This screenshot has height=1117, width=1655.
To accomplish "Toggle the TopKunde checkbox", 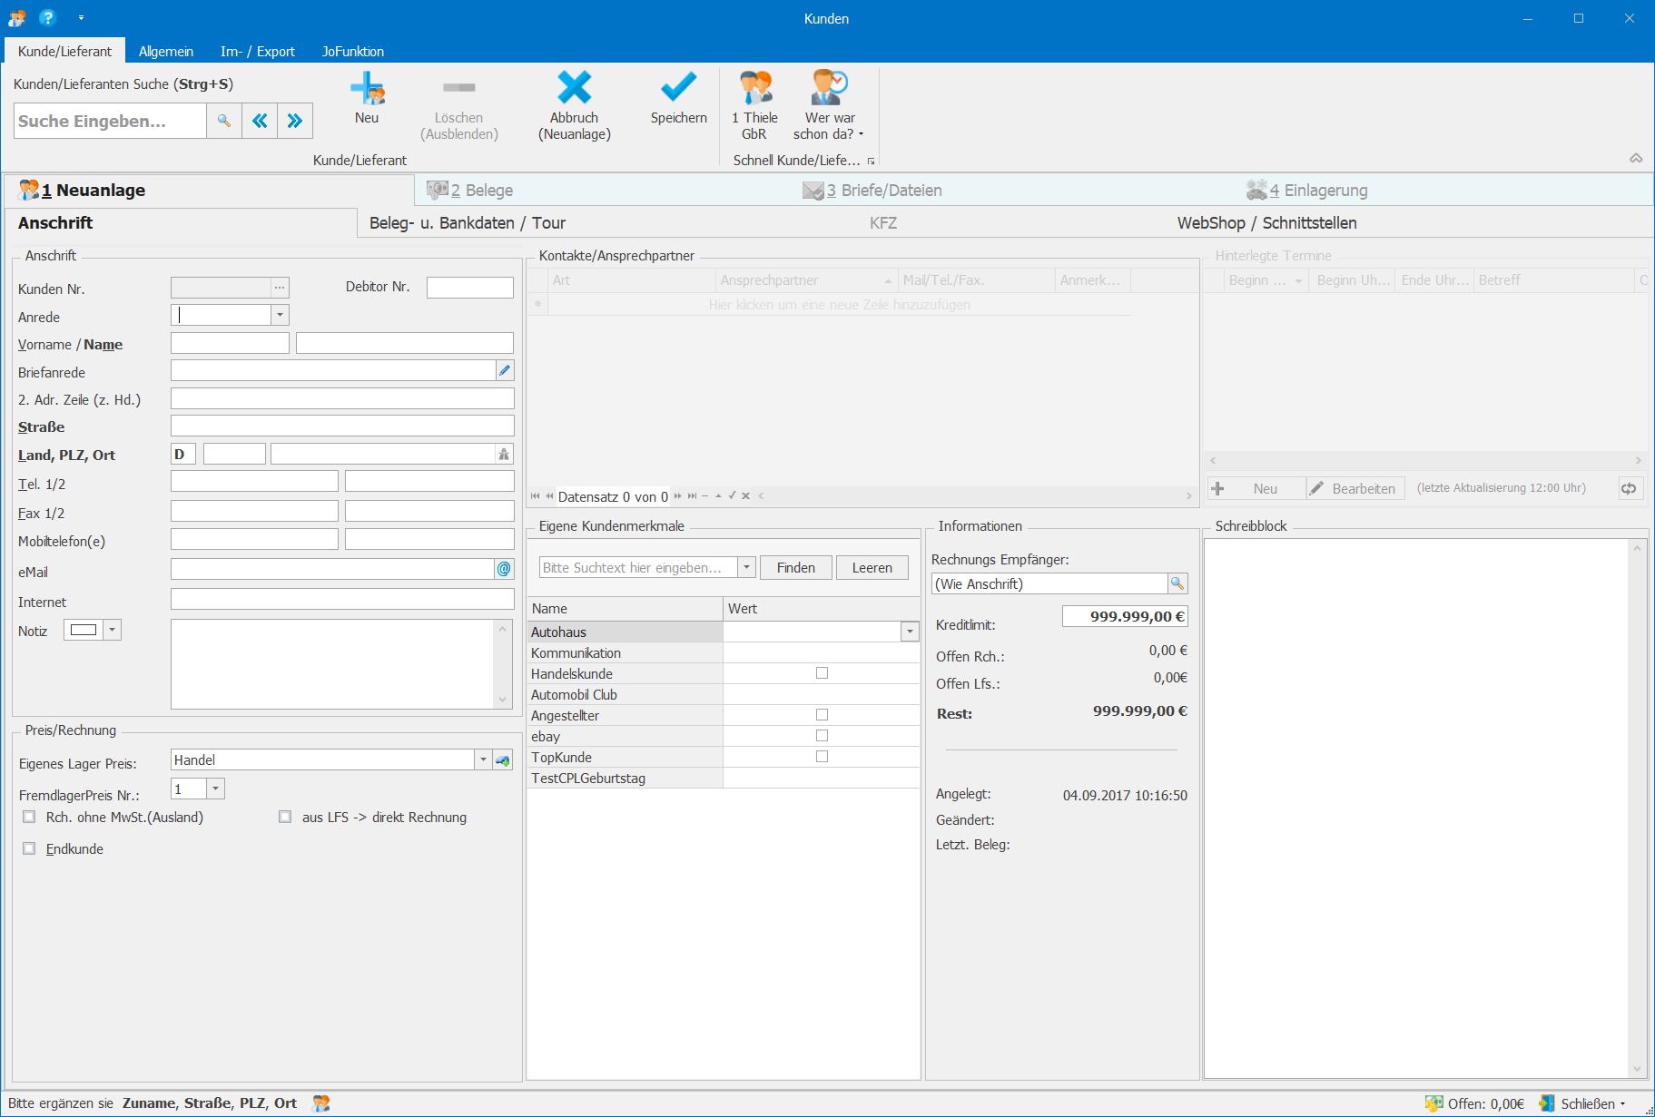I will tap(822, 757).
